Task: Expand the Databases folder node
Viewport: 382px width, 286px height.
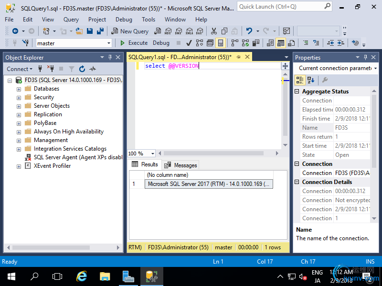Action: (x=19, y=89)
